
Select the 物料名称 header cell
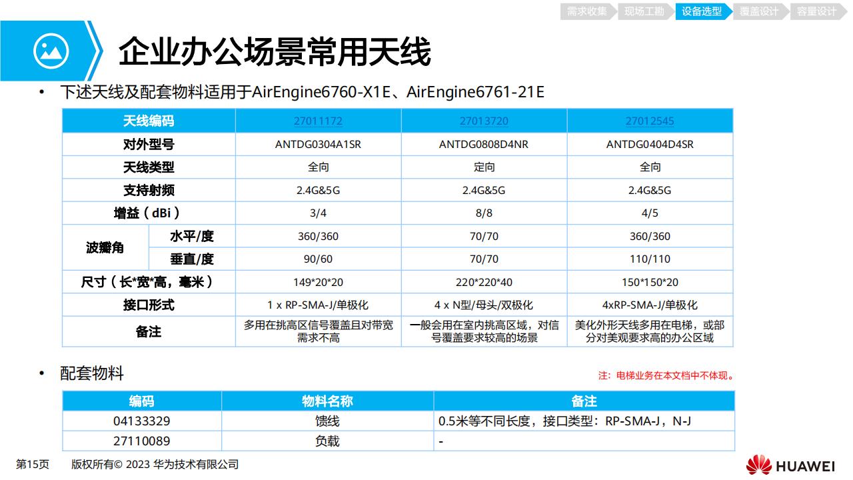(327, 401)
